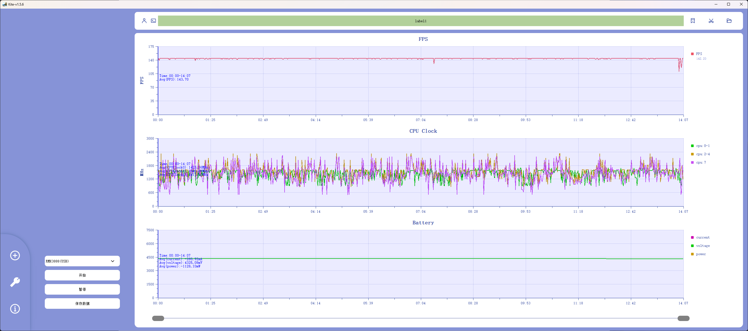Click the info circle icon
The width and height of the screenshot is (748, 331).
coord(15,309)
